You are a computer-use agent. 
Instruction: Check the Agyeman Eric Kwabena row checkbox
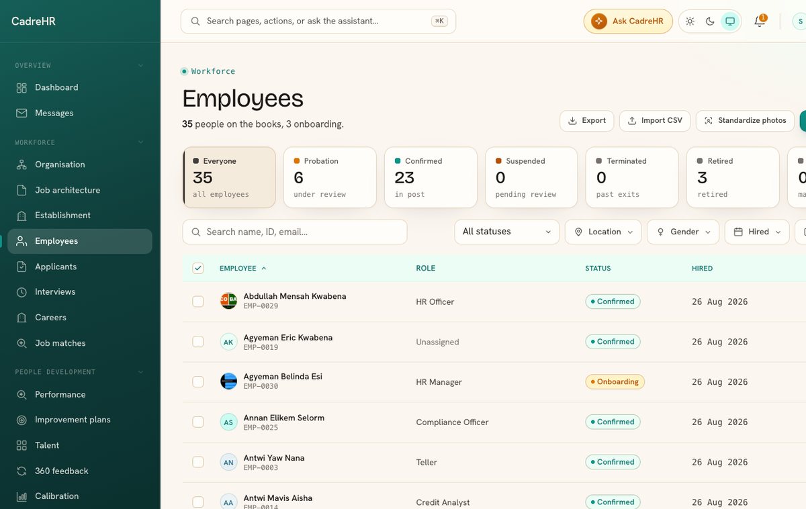coord(198,342)
